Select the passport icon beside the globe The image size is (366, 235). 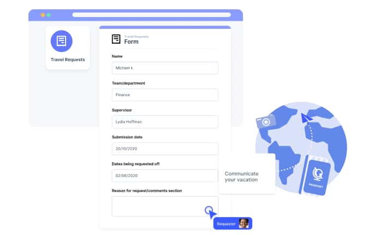coord(316,175)
